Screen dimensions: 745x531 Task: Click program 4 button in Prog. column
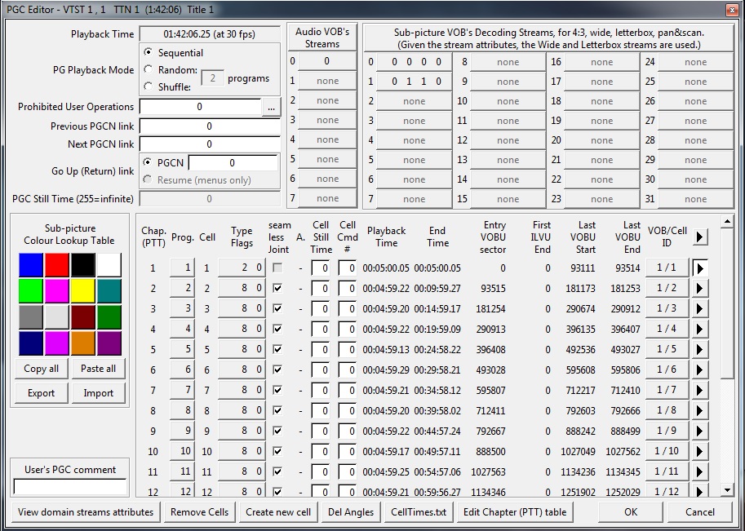coord(182,329)
